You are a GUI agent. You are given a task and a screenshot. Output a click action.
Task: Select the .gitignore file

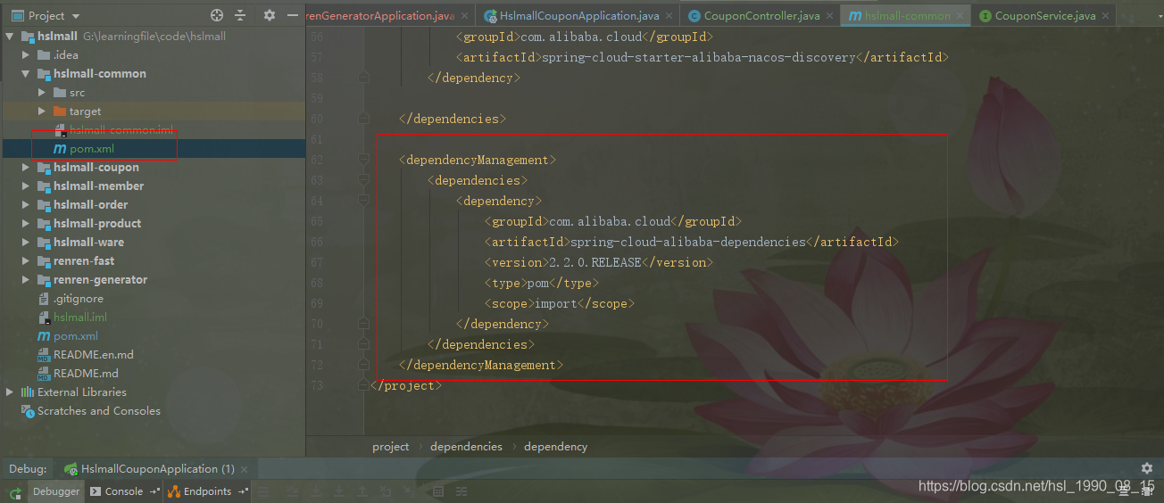(x=79, y=299)
